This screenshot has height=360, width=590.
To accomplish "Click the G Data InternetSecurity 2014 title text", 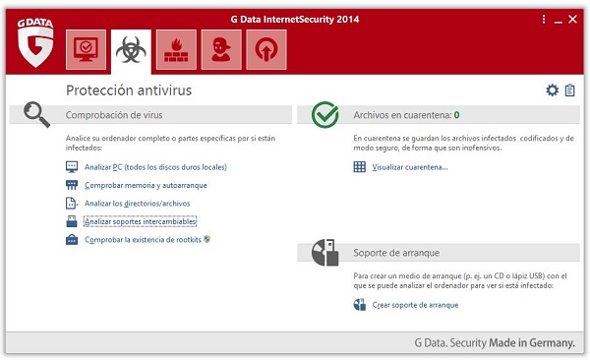I will tap(295, 20).
